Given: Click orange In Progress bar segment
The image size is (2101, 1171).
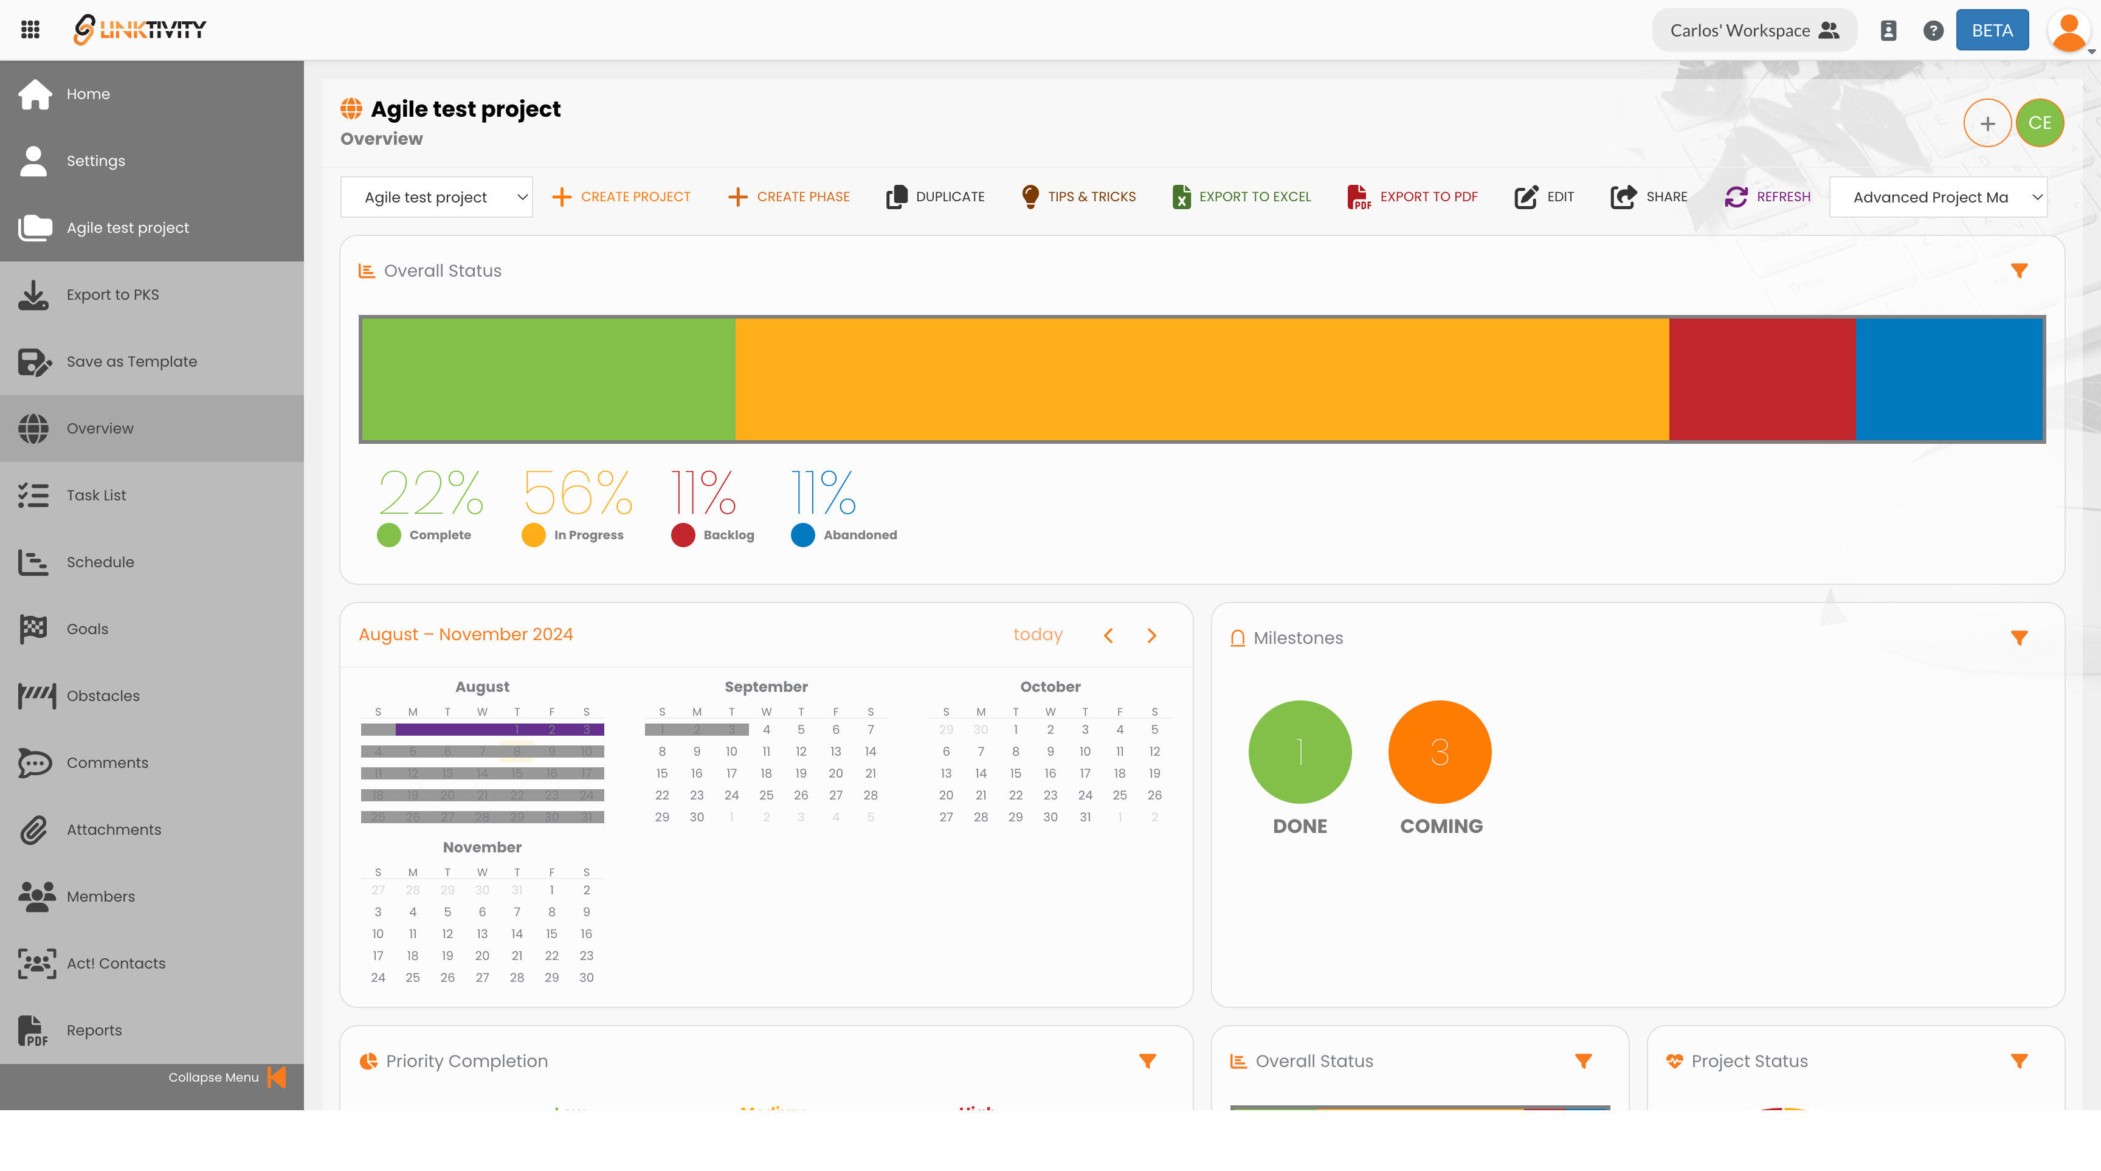Looking at the screenshot, I should 1202,379.
